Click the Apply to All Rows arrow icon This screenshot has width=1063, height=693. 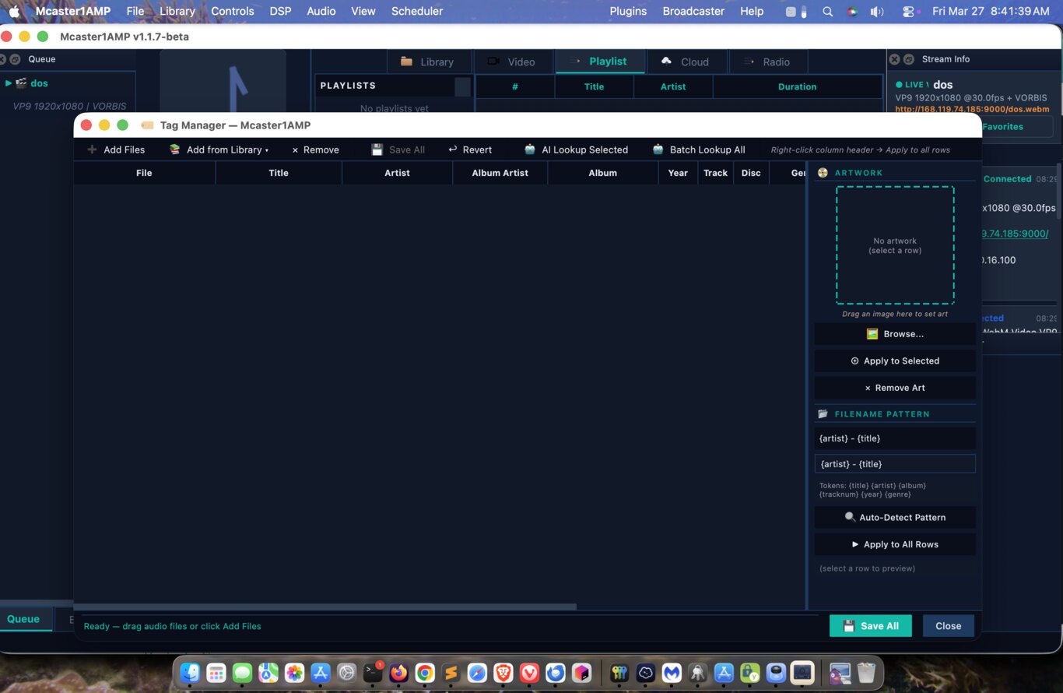point(855,544)
